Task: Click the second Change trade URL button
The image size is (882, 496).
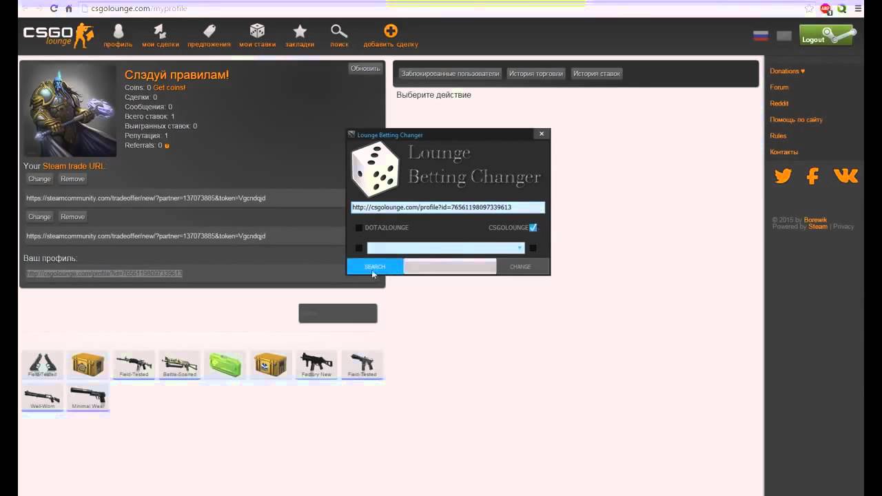Action: coord(39,217)
